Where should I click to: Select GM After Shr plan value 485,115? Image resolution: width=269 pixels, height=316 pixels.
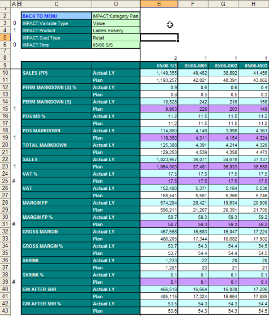tap(159, 296)
